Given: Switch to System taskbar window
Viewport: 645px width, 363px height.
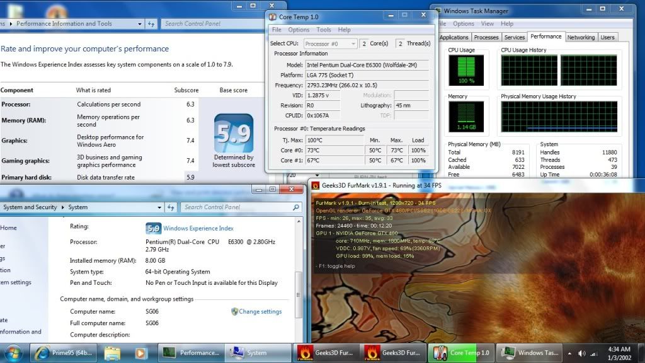Looking at the screenshot, I should pos(258,353).
